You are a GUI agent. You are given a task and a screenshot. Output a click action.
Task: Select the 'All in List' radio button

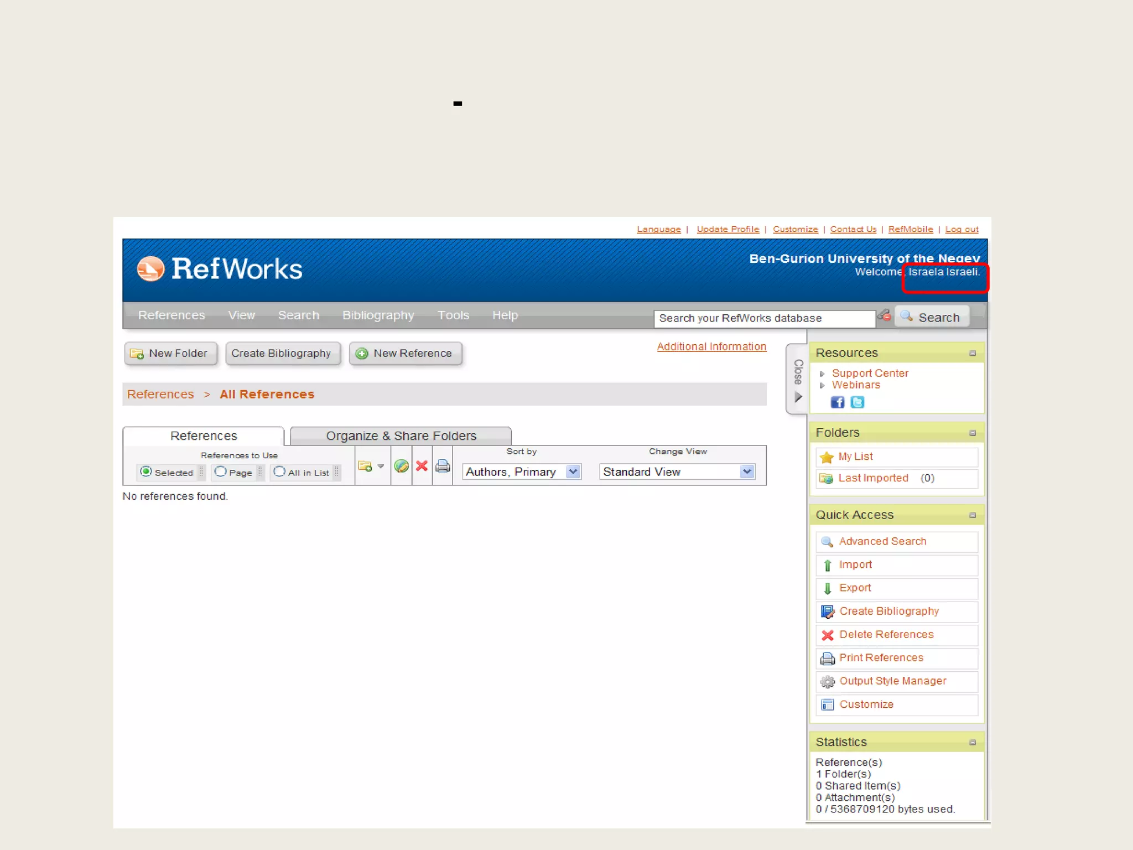(279, 471)
